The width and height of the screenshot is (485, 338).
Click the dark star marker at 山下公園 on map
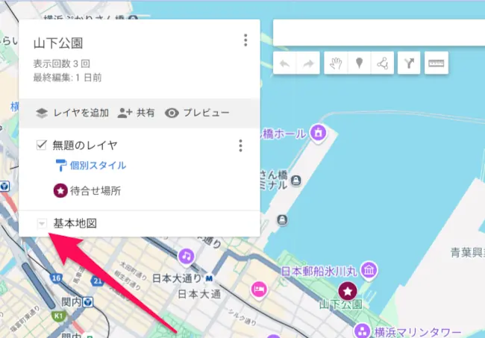pos(348,291)
